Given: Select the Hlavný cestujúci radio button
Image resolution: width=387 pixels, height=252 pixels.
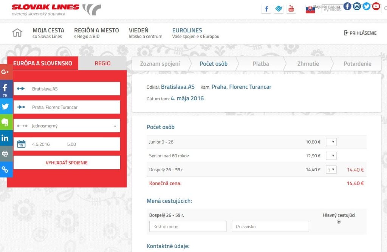Looking at the screenshot, I should tap(339, 222).
